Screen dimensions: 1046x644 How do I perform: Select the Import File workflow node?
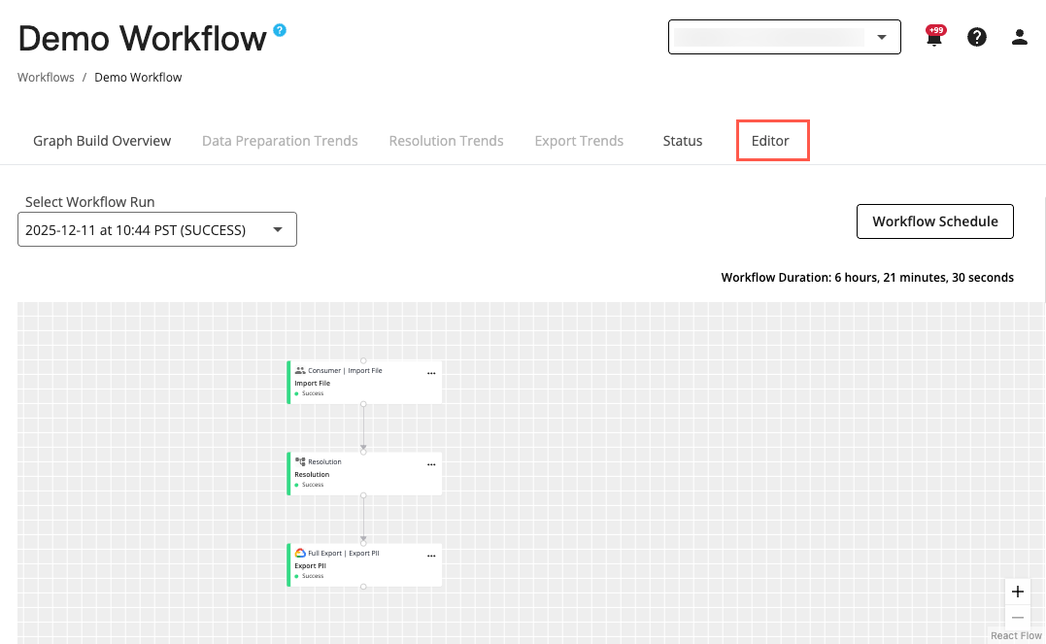coord(364,382)
